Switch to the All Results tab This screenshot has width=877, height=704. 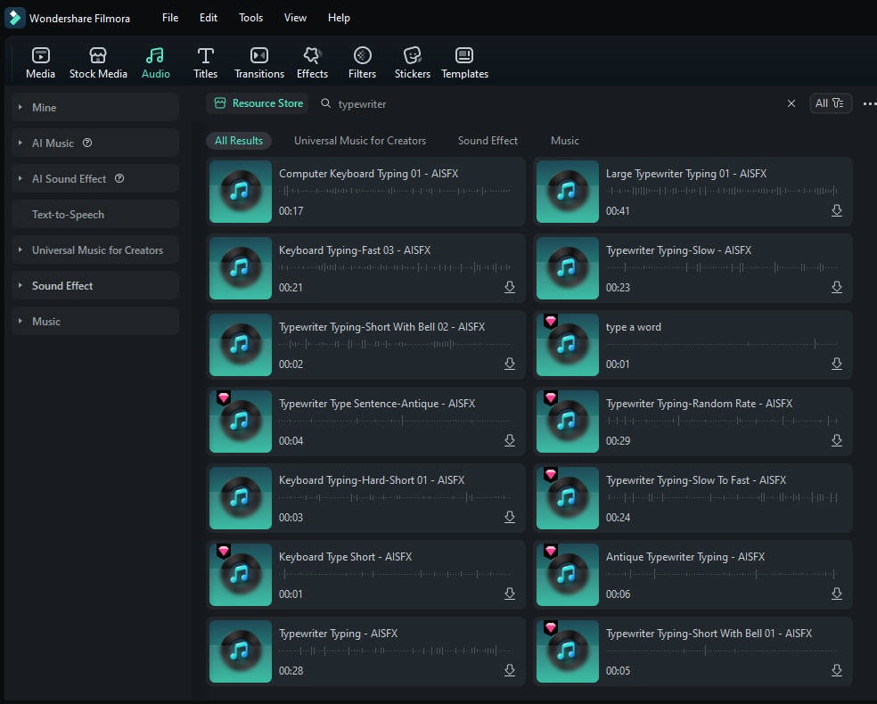239,141
